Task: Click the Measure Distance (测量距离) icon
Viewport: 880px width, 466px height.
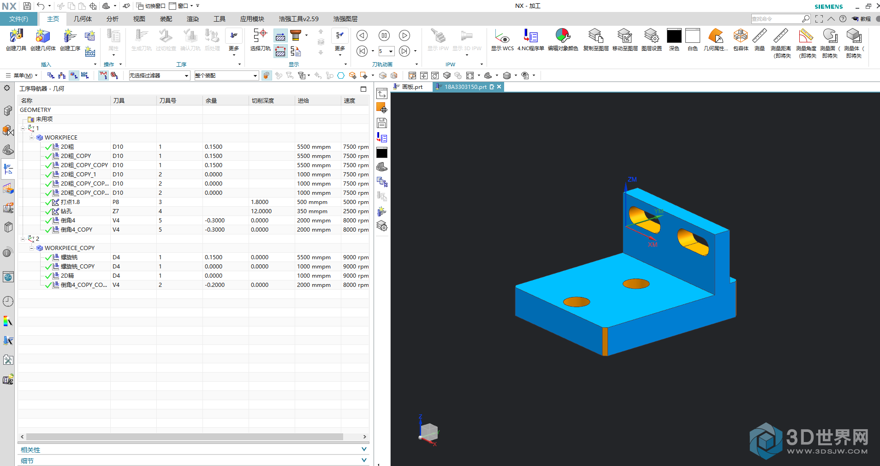Action: [x=780, y=36]
